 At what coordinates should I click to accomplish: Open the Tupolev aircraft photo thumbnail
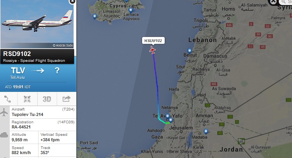point(37,24)
